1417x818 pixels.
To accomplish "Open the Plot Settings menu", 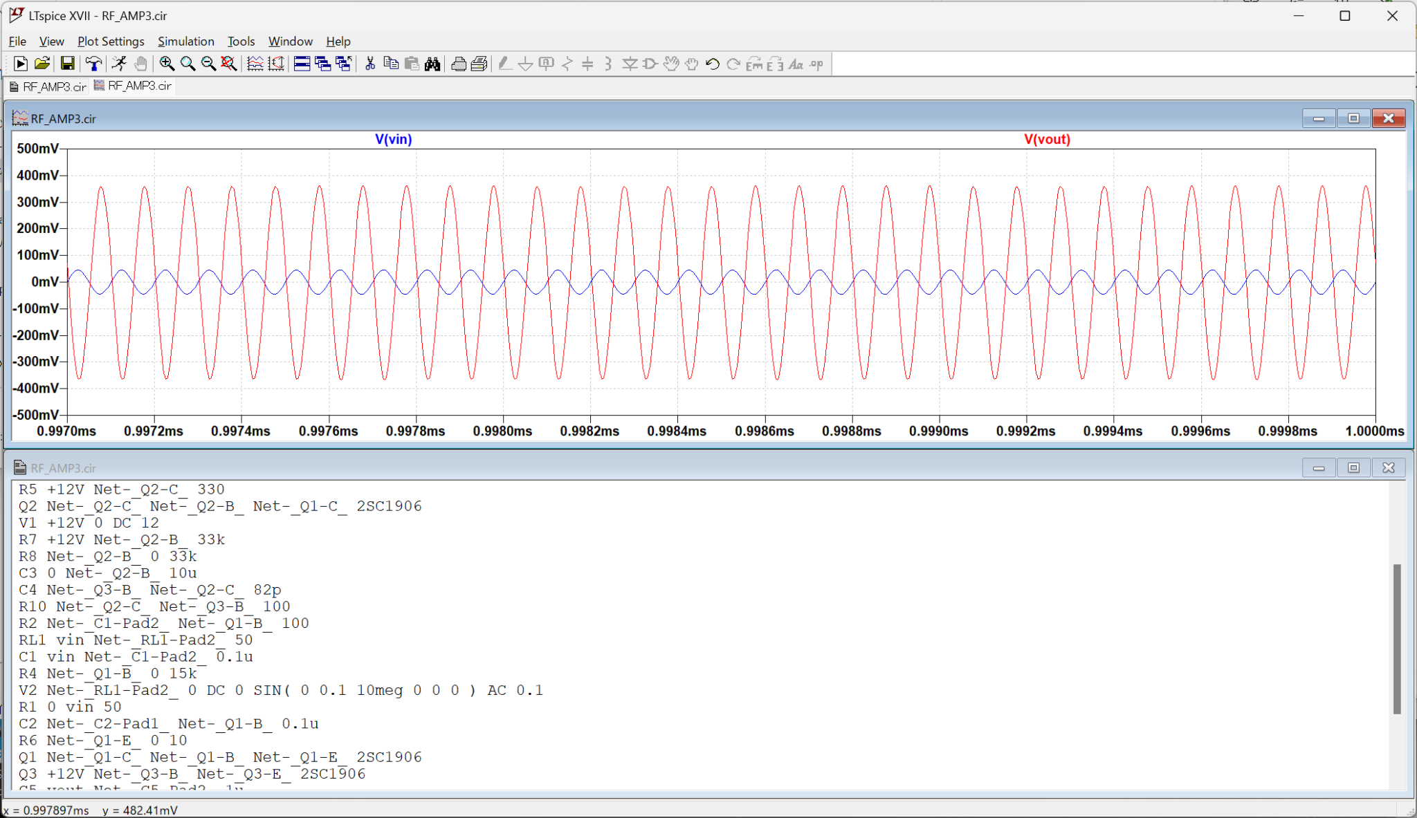I will (x=111, y=41).
